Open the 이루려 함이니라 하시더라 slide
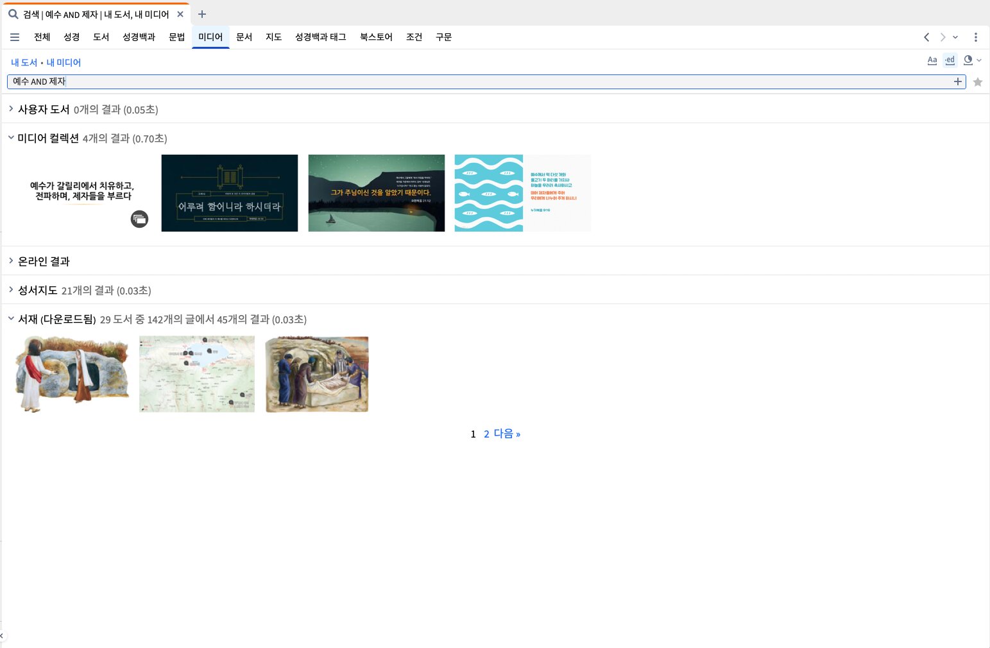The width and height of the screenshot is (990, 648). 230,193
